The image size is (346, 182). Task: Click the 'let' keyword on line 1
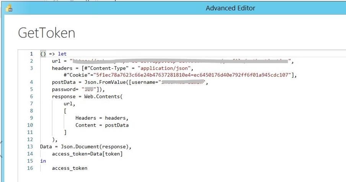pos(62,54)
